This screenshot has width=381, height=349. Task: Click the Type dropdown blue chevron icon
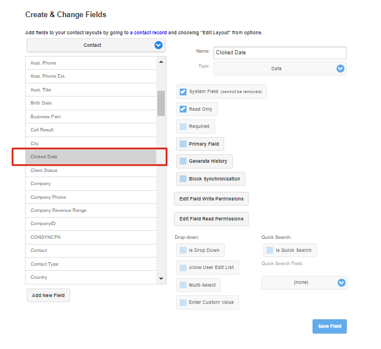[340, 69]
